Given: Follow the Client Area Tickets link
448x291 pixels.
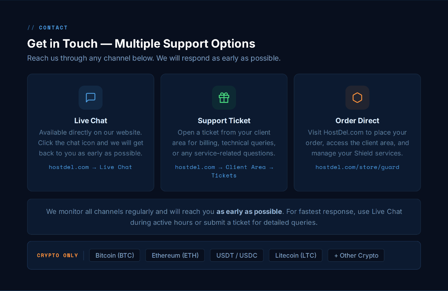Looking at the screenshot, I should point(224,171).
